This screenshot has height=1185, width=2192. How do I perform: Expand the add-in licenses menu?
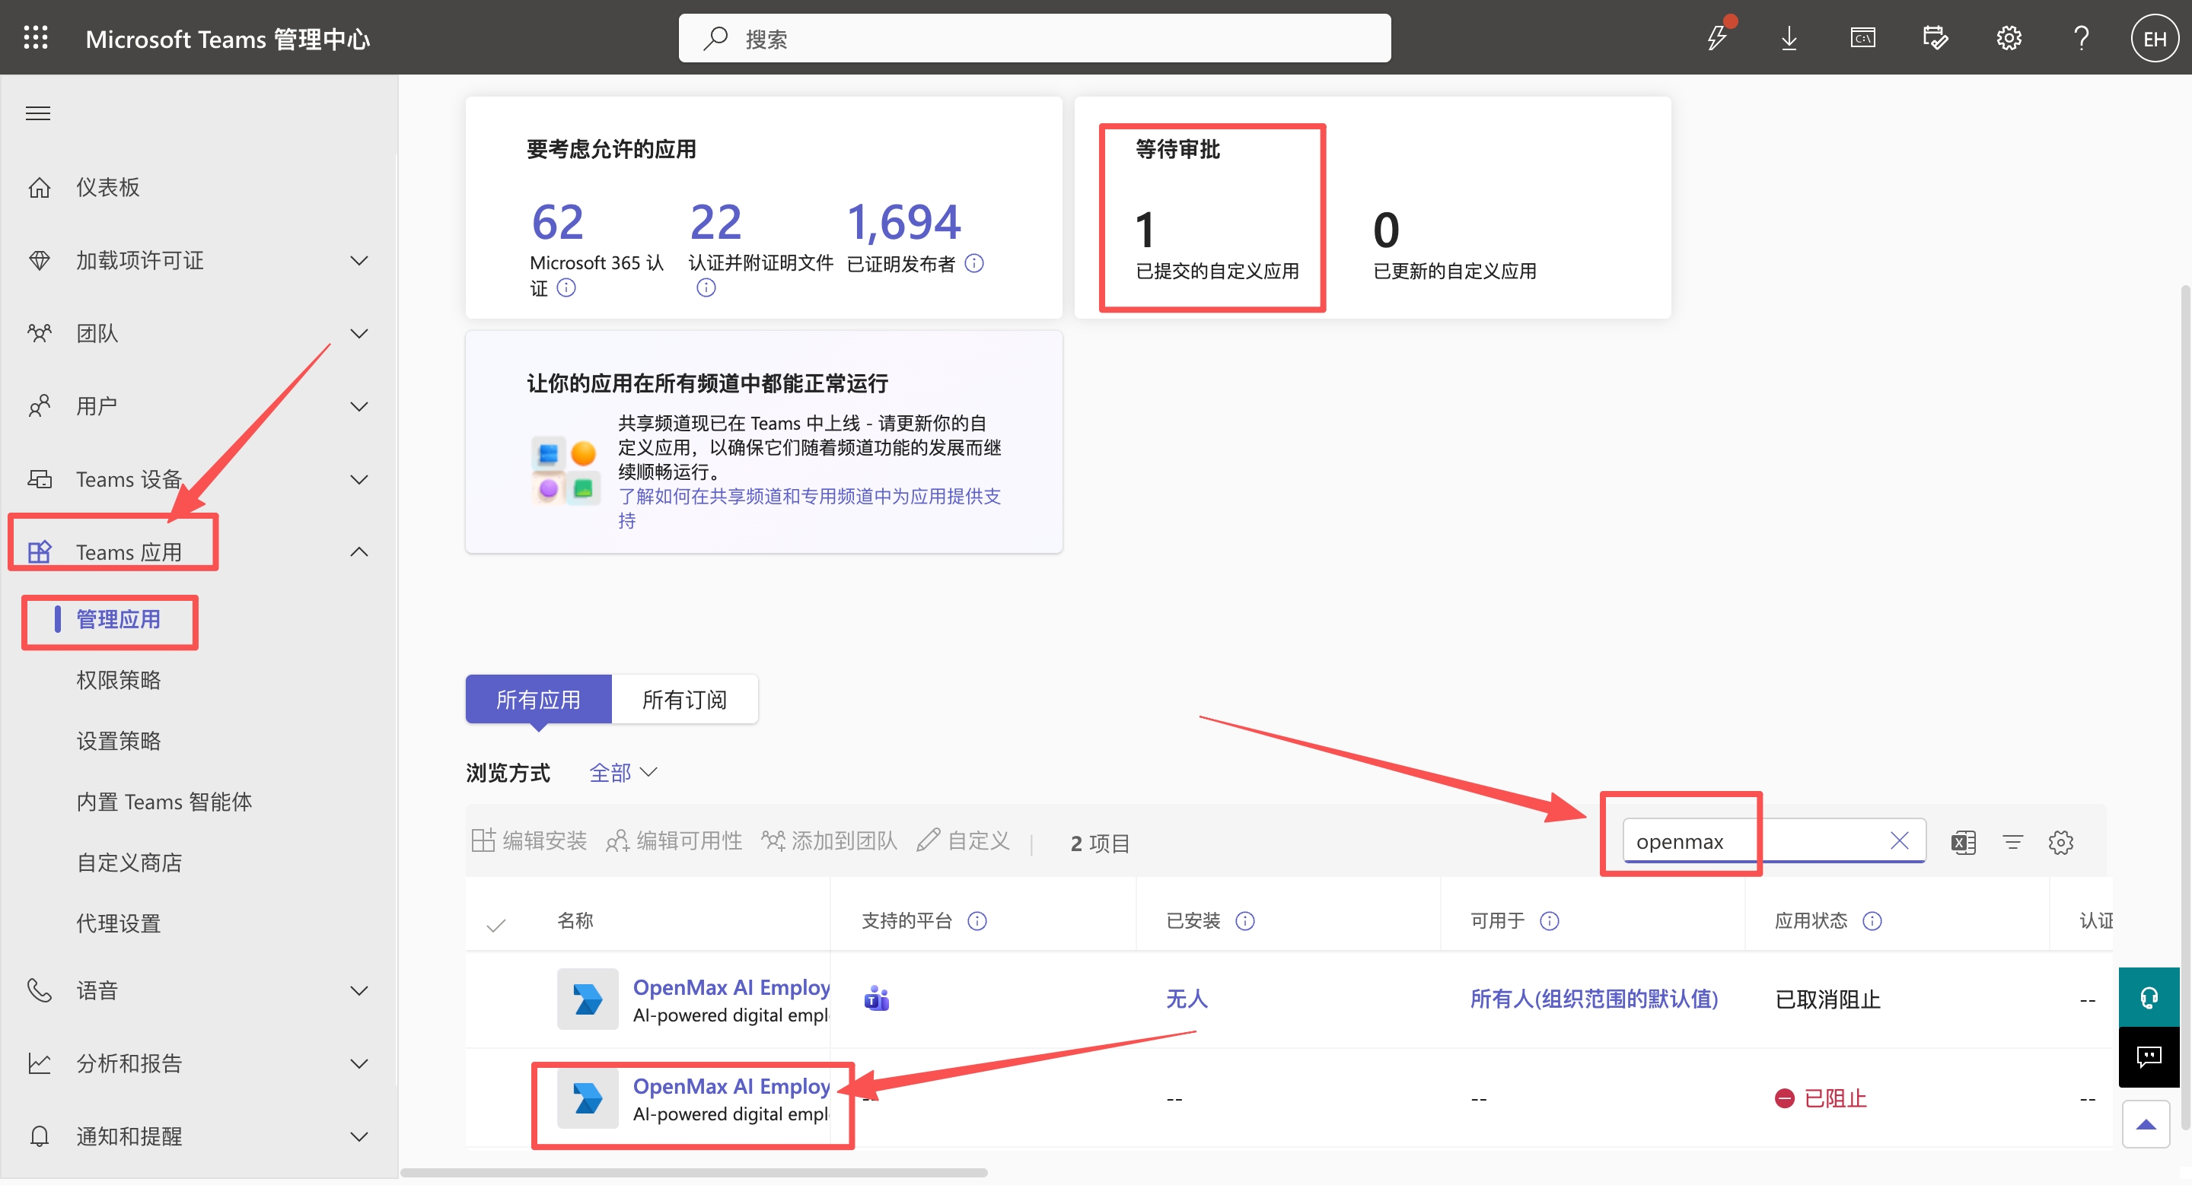point(359,260)
